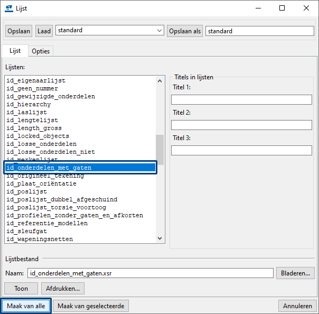319x314 pixels.
Task: Click the Opslaan als button
Action: click(185, 31)
